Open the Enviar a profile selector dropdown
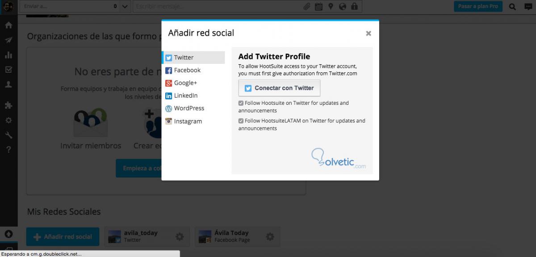Viewport: 536px width, 257px height. [76, 7]
